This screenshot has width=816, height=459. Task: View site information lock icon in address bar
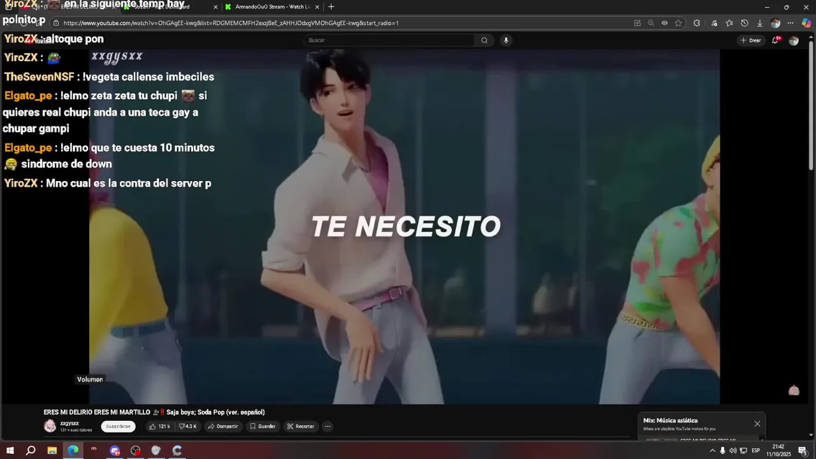[56, 23]
